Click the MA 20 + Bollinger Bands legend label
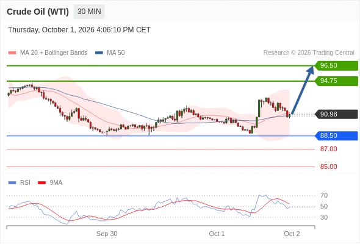 [x=54, y=53]
